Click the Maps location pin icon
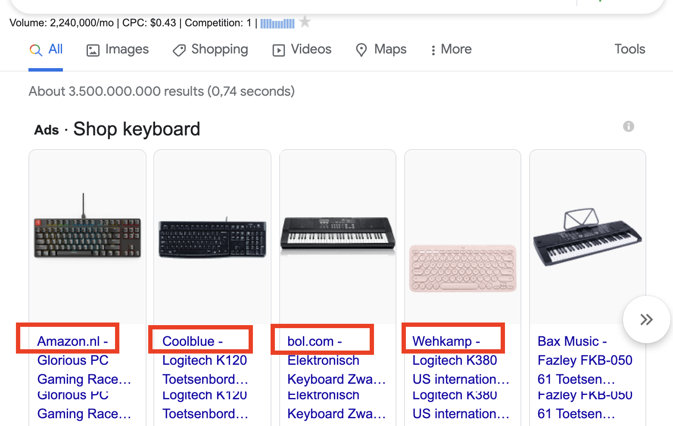The height and width of the screenshot is (426, 673). click(x=361, y=50)
